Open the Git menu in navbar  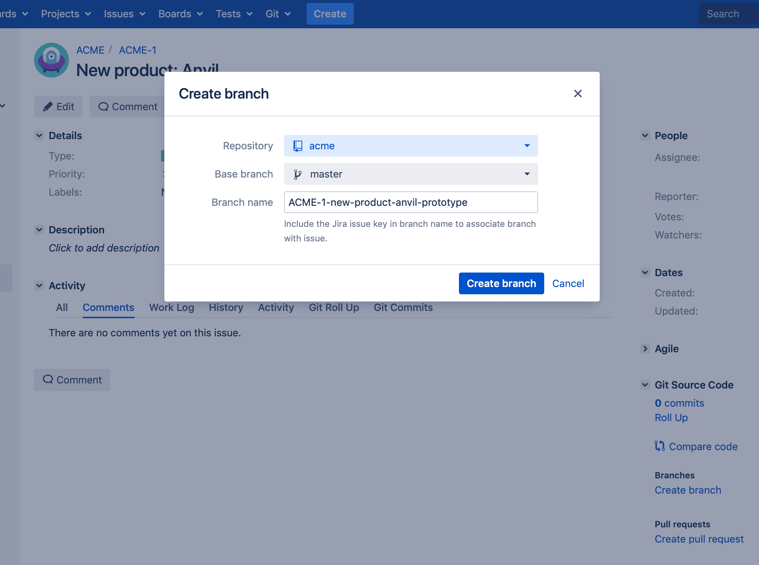[278, 14]
